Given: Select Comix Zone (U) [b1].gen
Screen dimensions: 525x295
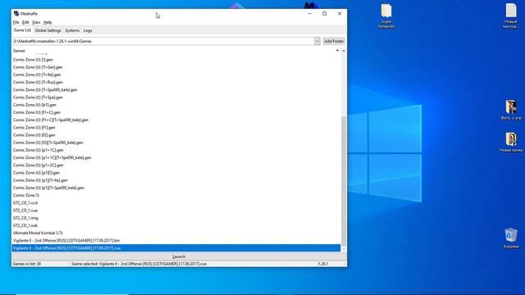Looking at the screenshot, I should coord(176,105).
